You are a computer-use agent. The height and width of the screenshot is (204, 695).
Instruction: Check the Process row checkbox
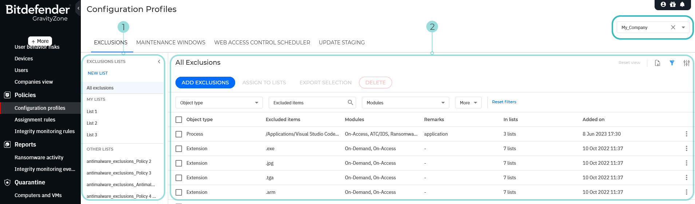(179, 134)
